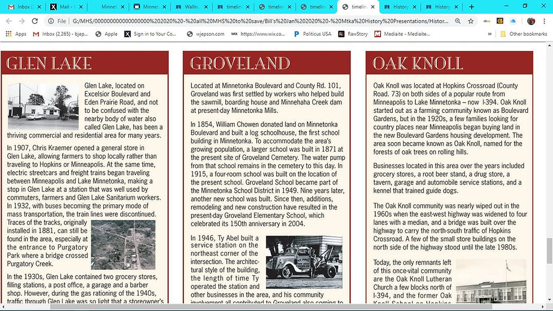
Task: Open the Sign in to Your Co... bookmark
Action: [150, 34]
